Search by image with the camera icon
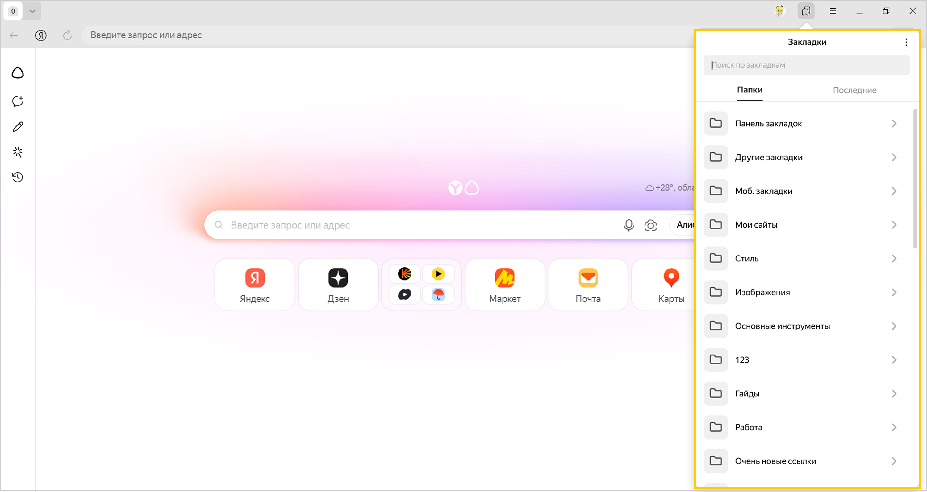Screen dimensions: 927x492 tap(651, 225)
